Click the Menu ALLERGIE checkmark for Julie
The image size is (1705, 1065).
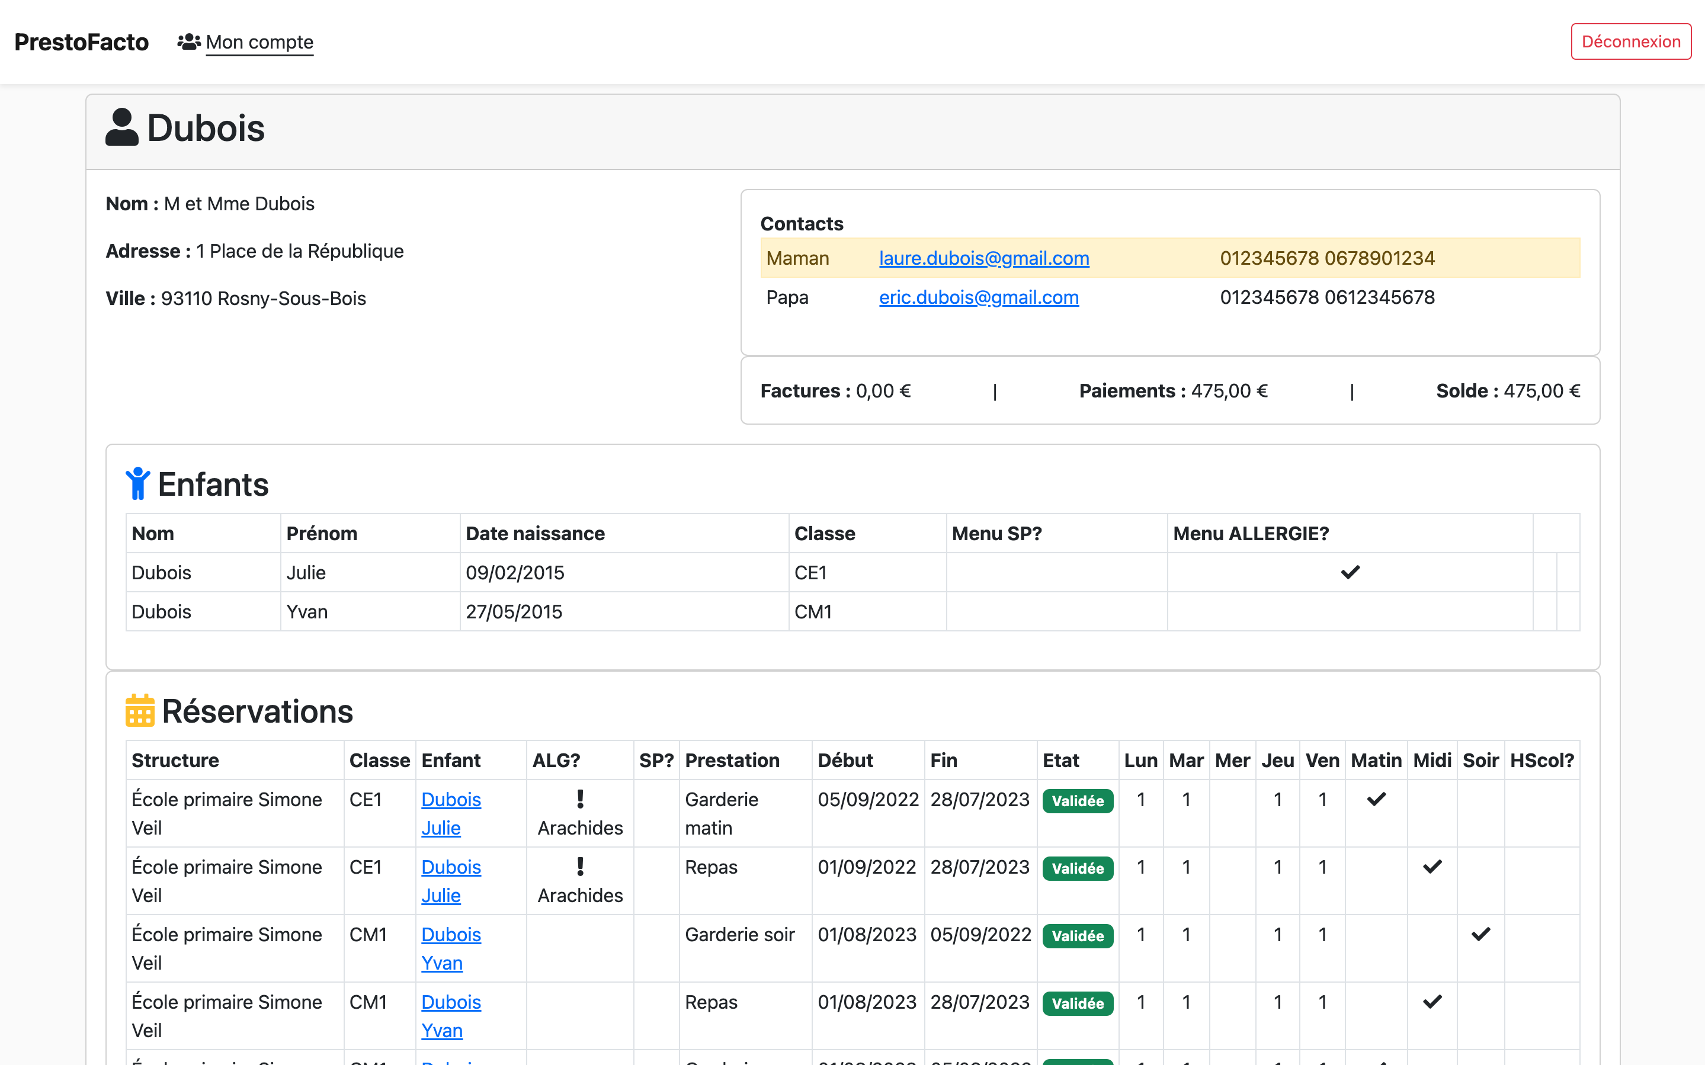point(1350,572)
